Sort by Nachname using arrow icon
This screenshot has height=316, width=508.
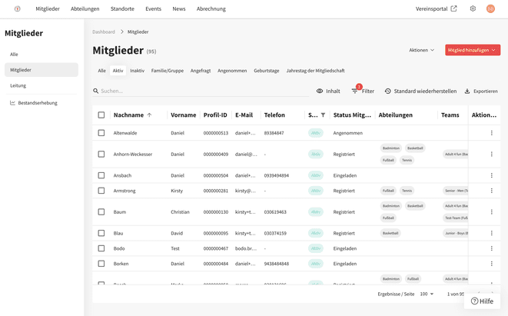click(149, 115)
